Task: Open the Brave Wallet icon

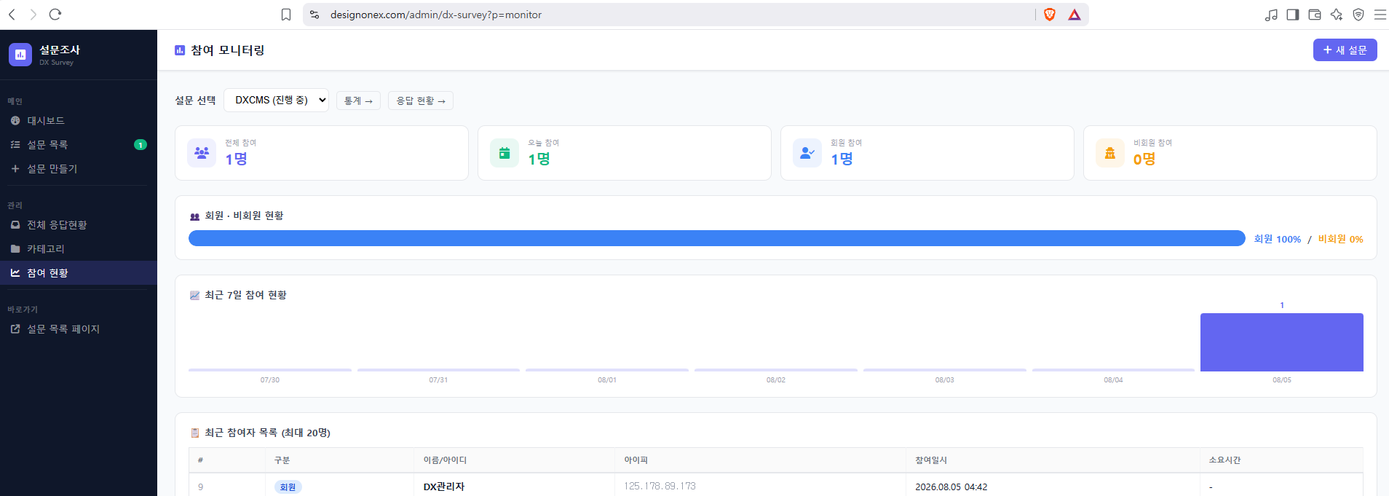Action: pyautogui.click(x=1315, y=15)
